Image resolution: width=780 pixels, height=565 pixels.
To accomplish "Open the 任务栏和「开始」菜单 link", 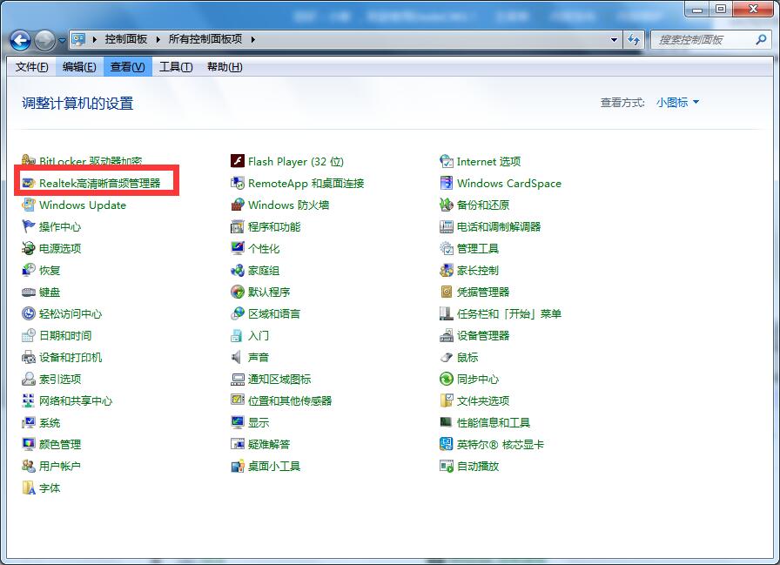I will click(x=509, y=313).
